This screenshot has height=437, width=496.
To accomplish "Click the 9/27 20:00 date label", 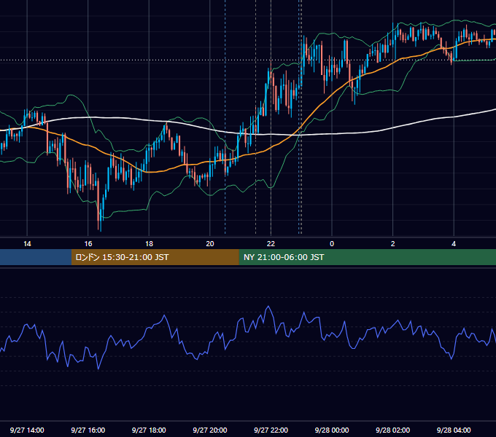I will pyautogui.click(x=210, y=430).
